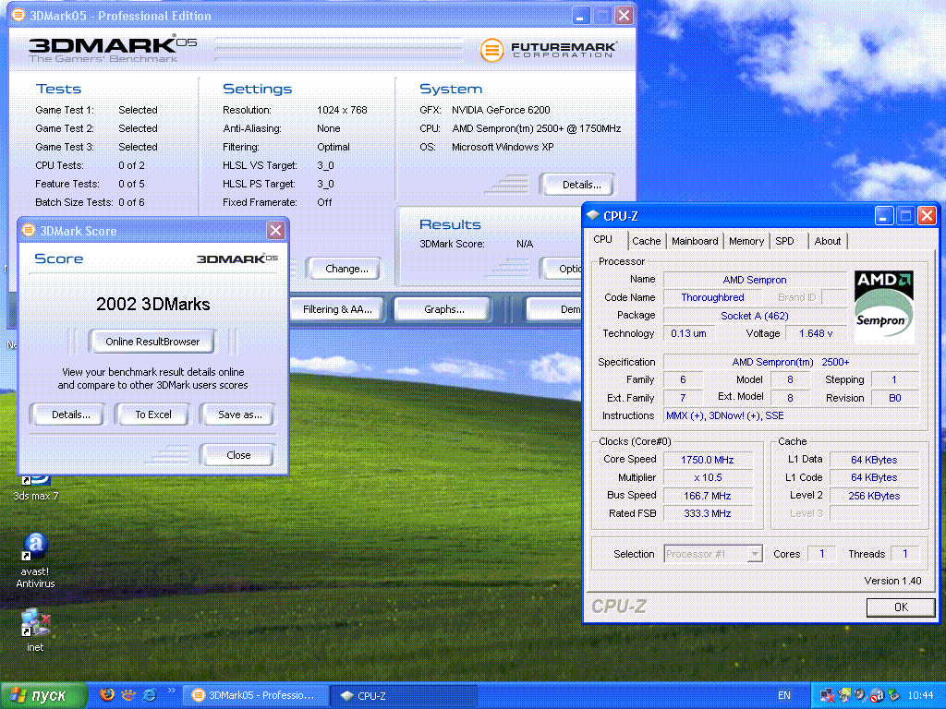Viewport: 946px width, 709px height.
Task: Click the Instructions MMX (+), 3DNow! field
Action: click(x=791, y=415)
